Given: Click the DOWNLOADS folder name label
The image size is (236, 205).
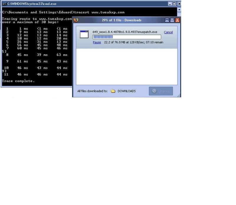Looking at the screenshot, I should (127, 91).
